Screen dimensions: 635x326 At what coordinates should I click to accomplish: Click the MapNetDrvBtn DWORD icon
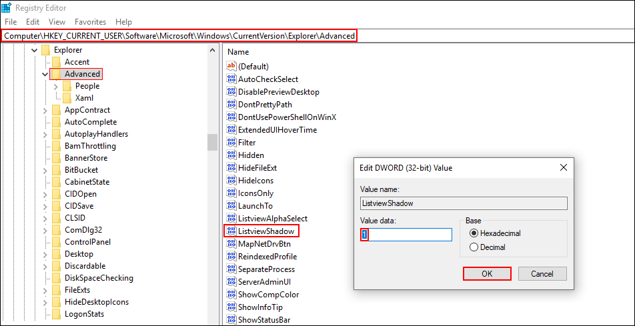pyautogui.click(x=231, y=243)
